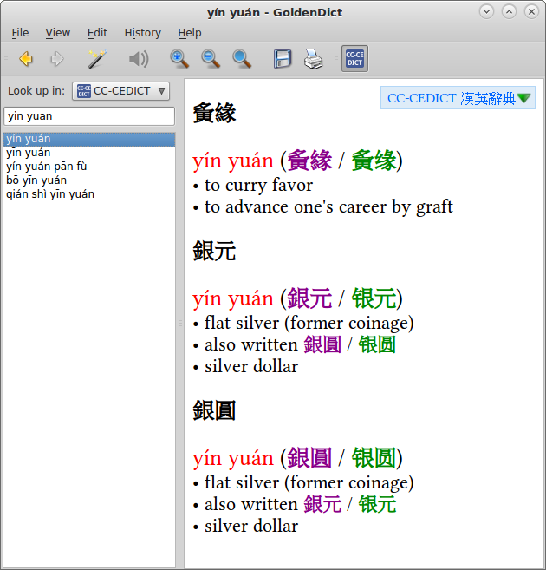Screen dimensions: 546x570
Task: Activate the magic wand scan popup icon
Action: 97,58
